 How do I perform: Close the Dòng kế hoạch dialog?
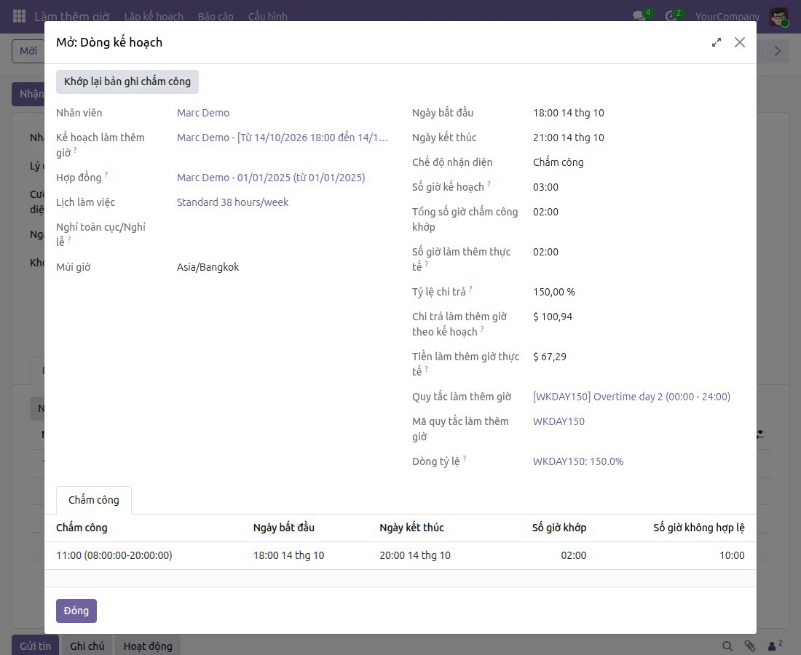740,42
